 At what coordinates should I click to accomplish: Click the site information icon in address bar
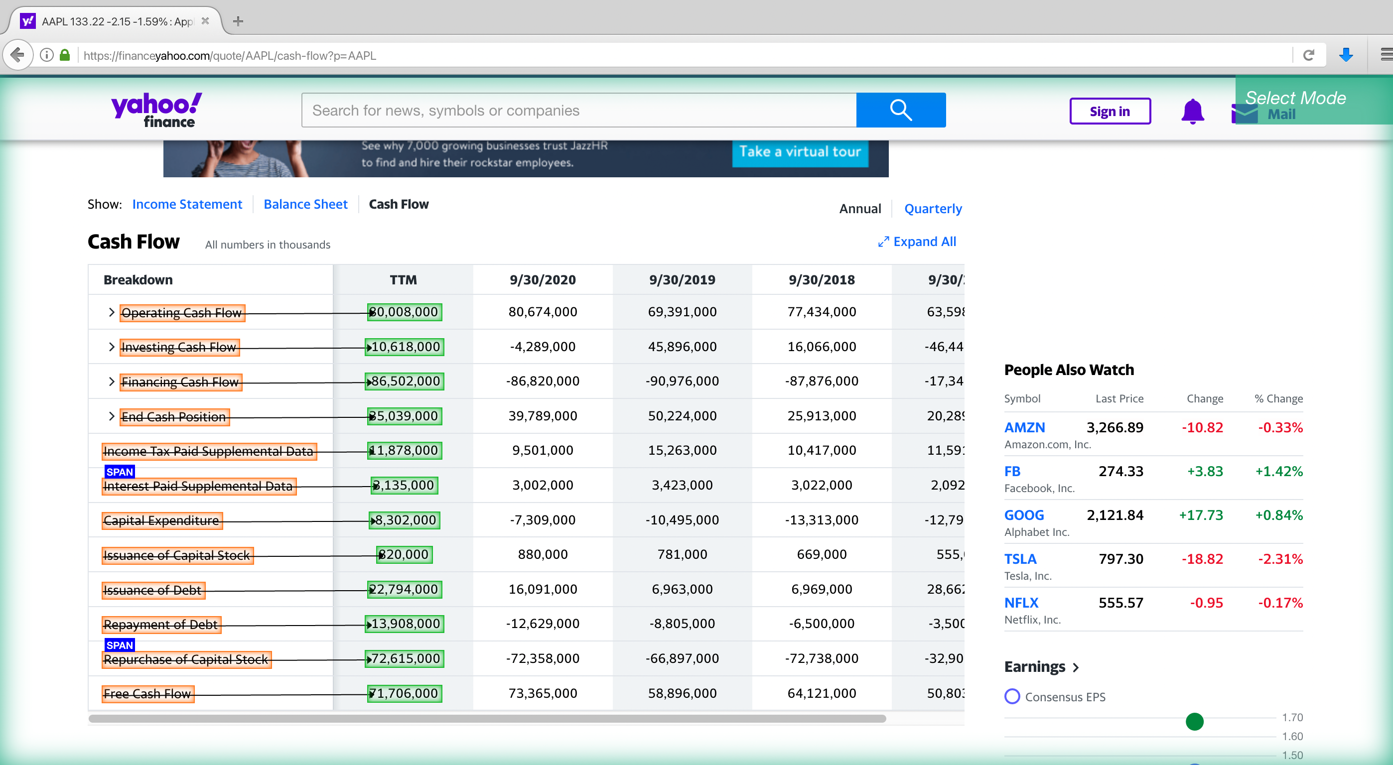coord(47,55)
